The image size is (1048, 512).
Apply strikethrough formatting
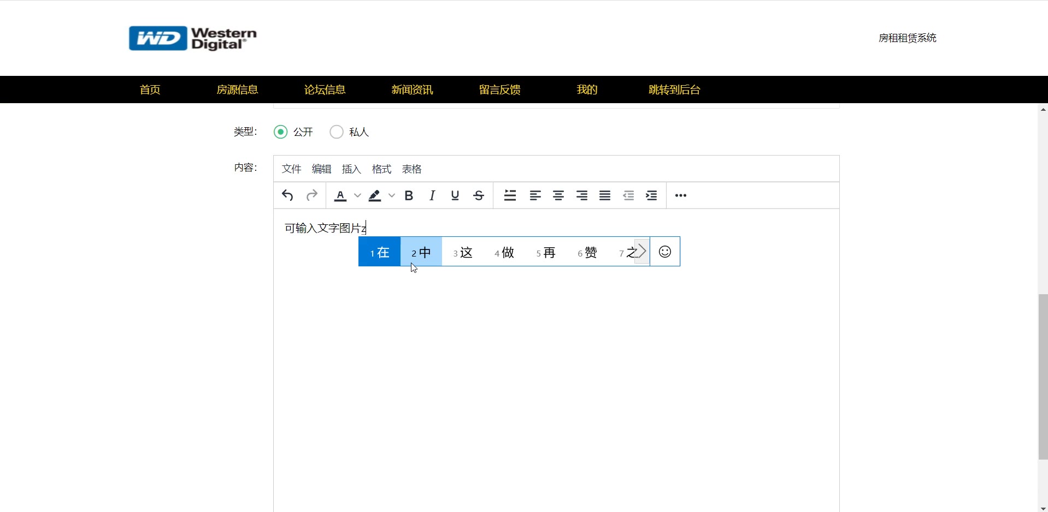coord(479,195)
